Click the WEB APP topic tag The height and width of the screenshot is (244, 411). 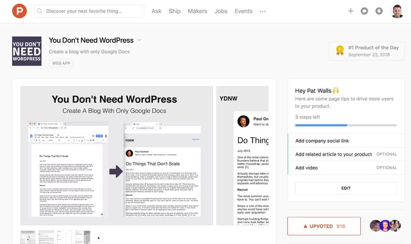[61, 63]
